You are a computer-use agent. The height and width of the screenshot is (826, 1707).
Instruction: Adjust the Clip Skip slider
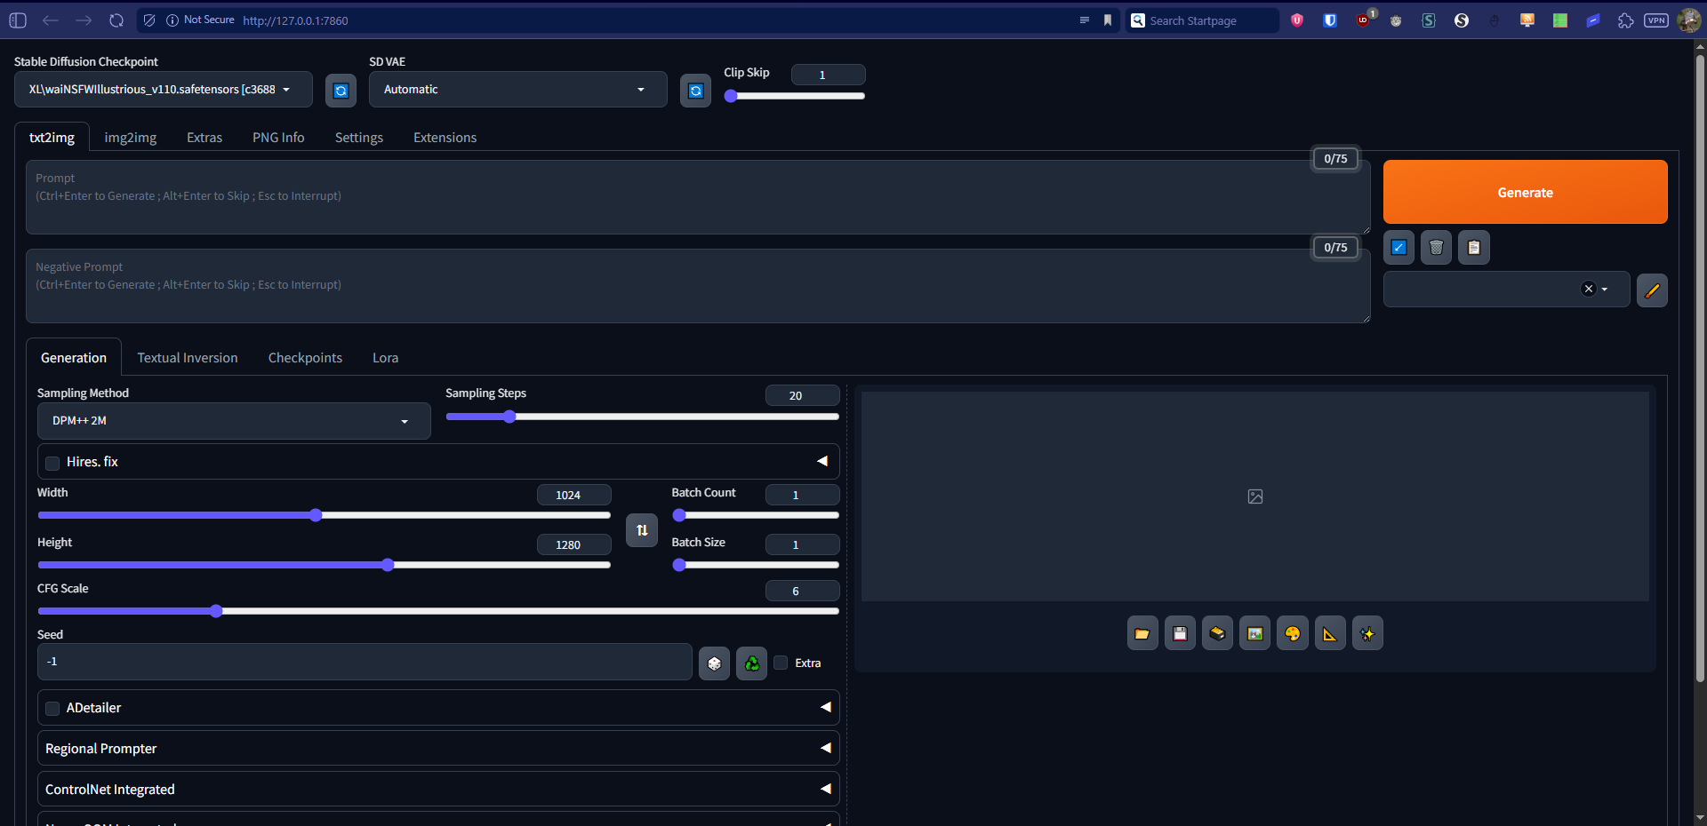point(794,96)
